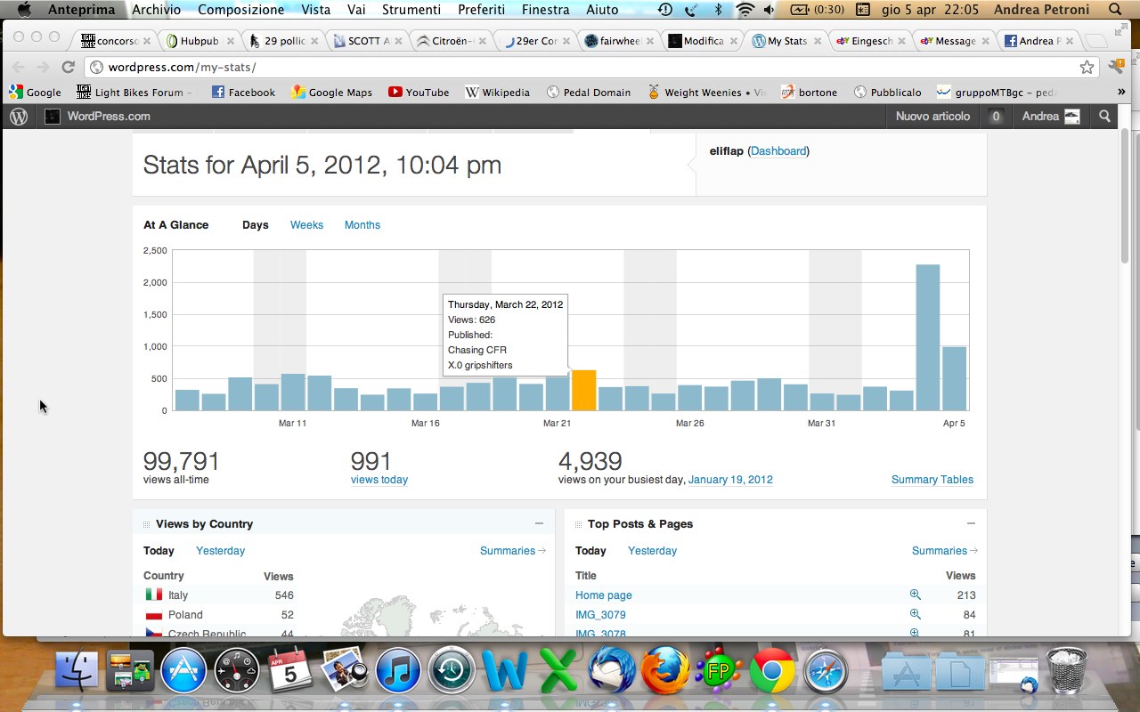Switch to the Hubpub browser tab
Image resolution: width=1140 pixels, height=712 pixels.
point(198,41)
